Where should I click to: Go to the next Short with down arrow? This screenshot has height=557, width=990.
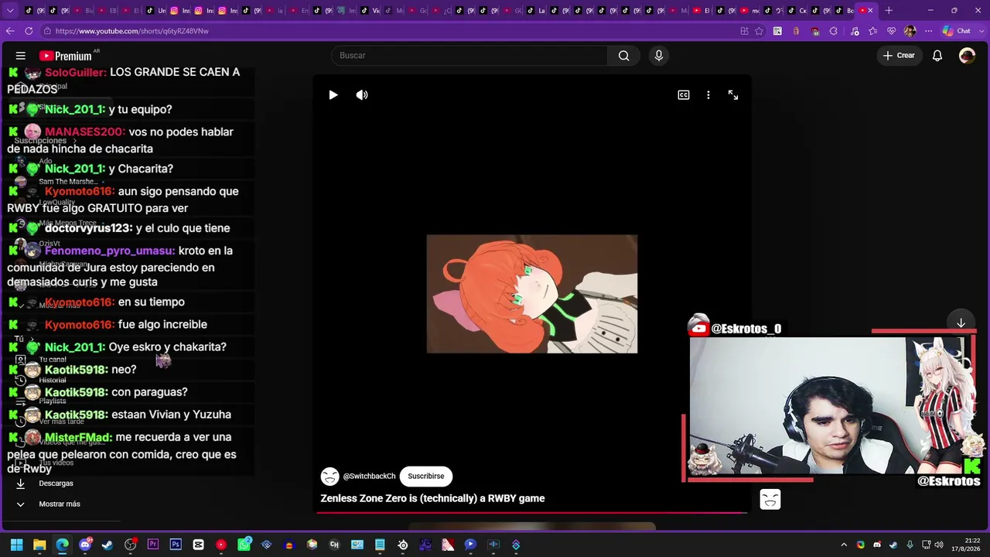click(x=961, y=323)
